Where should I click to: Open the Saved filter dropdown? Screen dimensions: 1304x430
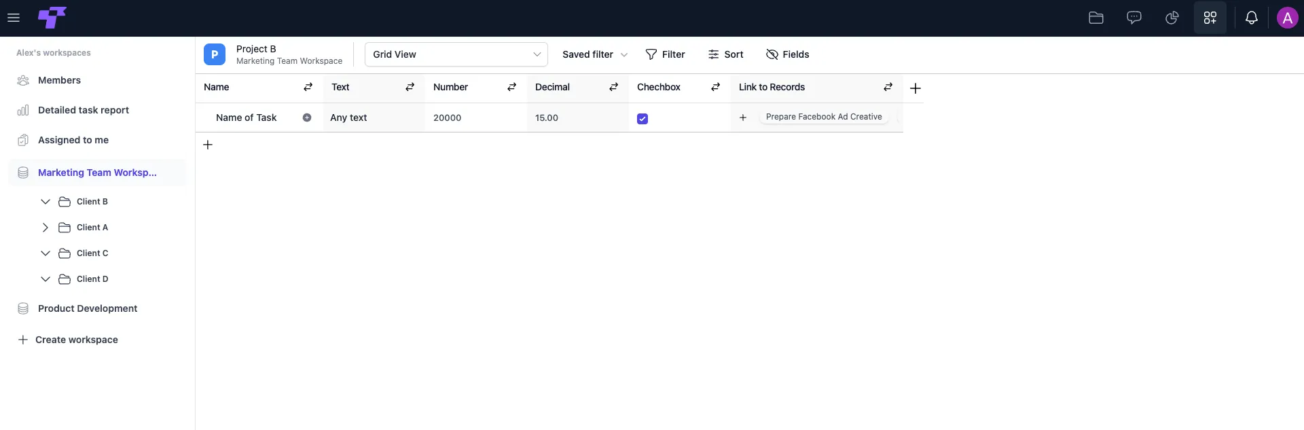coord(595,54)
